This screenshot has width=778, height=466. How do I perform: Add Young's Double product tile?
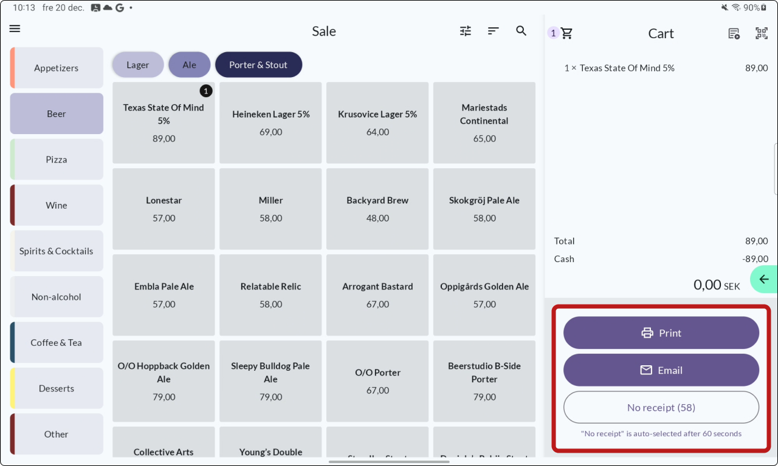pyautogui.click(x=270, y=442)
